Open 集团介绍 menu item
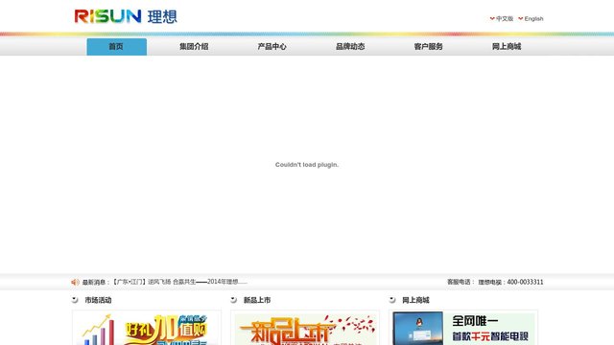 click(194, 47)
